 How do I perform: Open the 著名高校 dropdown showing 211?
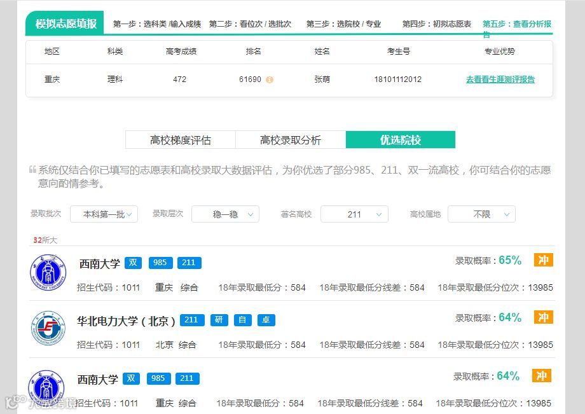click(354, 214)
